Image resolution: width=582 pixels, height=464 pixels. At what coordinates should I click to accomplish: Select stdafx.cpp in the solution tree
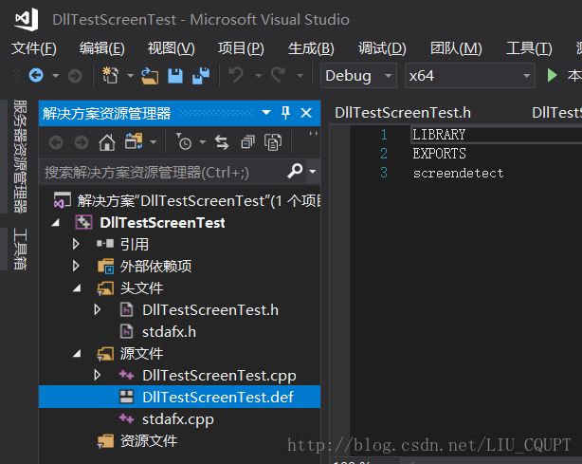point(178,419)
